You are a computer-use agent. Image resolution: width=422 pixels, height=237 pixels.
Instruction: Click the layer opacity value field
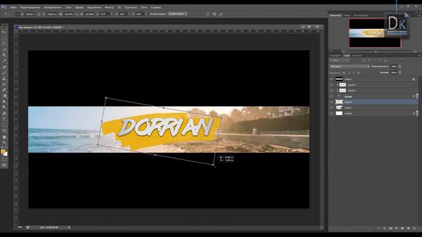click(394, 66)
